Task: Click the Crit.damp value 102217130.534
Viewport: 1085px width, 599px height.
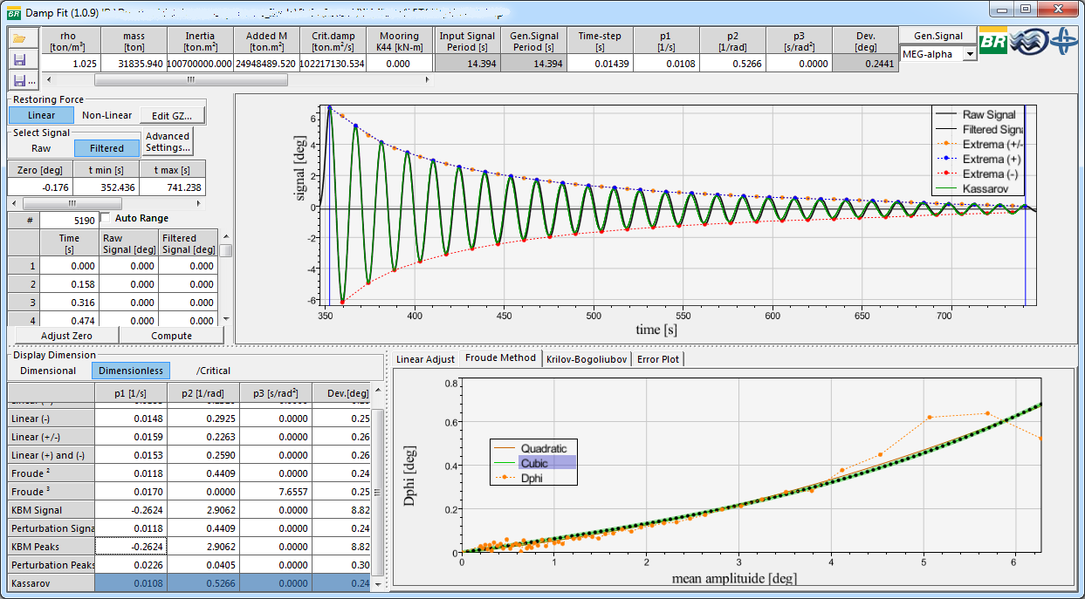Action: point(332,64)
